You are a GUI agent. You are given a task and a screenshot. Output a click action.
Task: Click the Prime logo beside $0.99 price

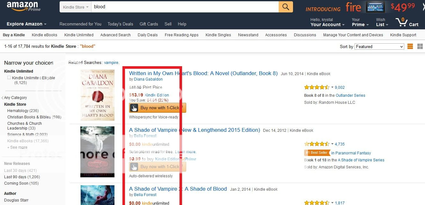point(189,159)
